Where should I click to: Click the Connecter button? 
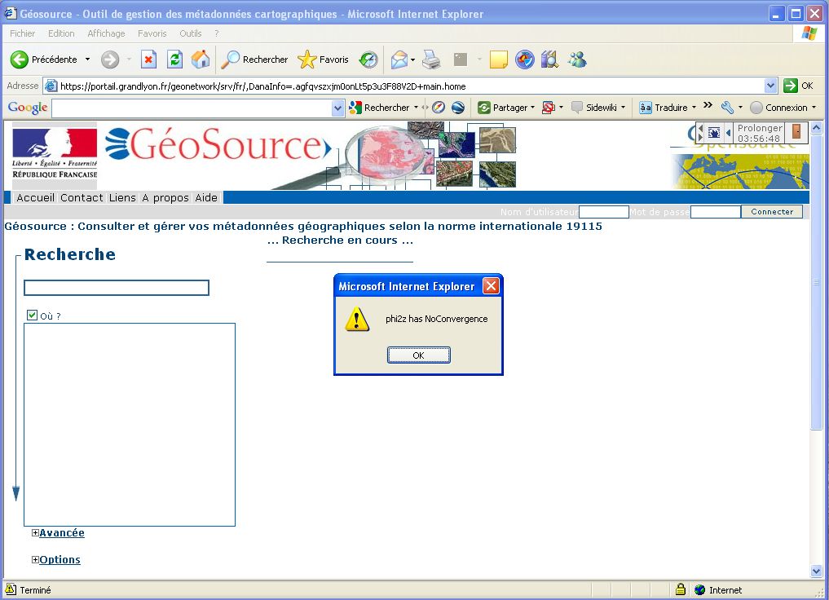coord(772,212)
